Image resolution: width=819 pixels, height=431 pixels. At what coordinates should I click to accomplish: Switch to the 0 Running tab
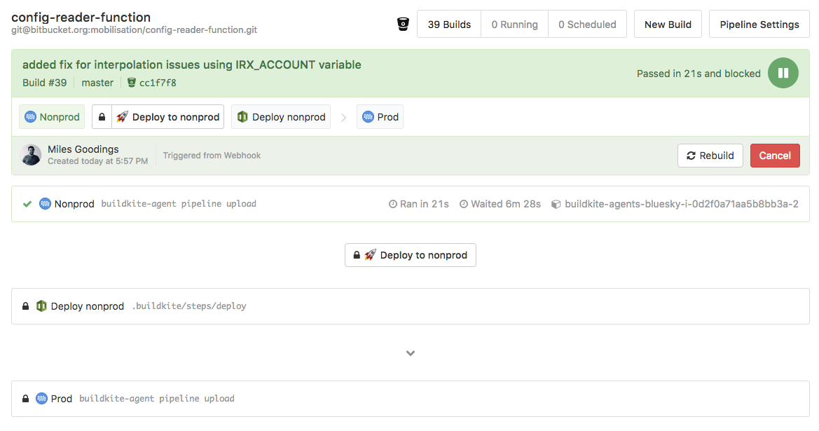(514, 23)
